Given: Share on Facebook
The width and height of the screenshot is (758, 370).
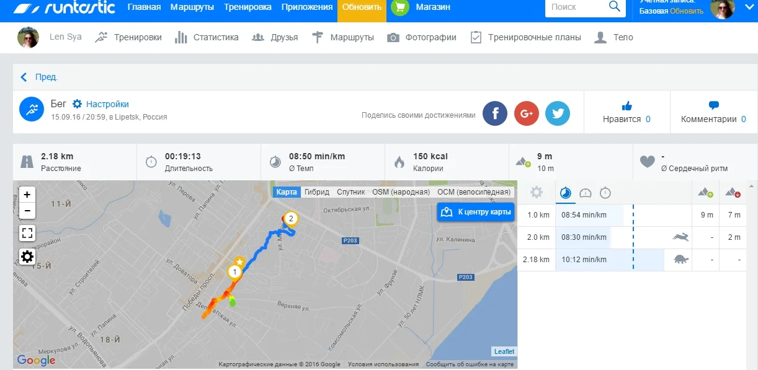Looking at the screenshot, I should (x=495, y=113).
